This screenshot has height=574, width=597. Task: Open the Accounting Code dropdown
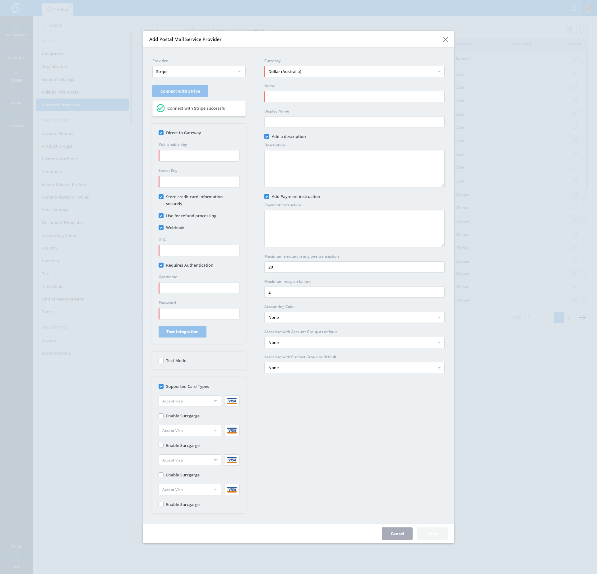point(354,317)
